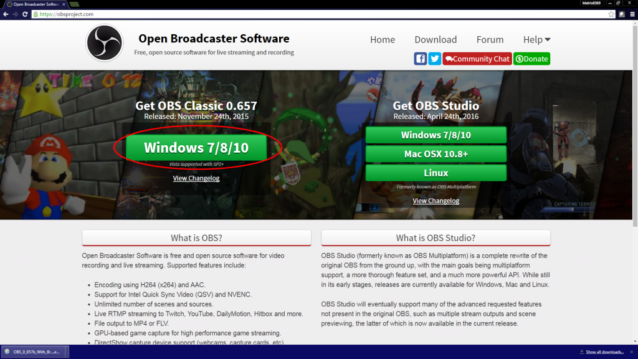Click 'Vista supported with SP2+' note
Viewport: 638px width, 359px height.
[196, 164]
